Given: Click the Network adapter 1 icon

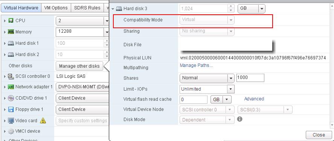Looking at the screenshot, I should click(11, 87).
